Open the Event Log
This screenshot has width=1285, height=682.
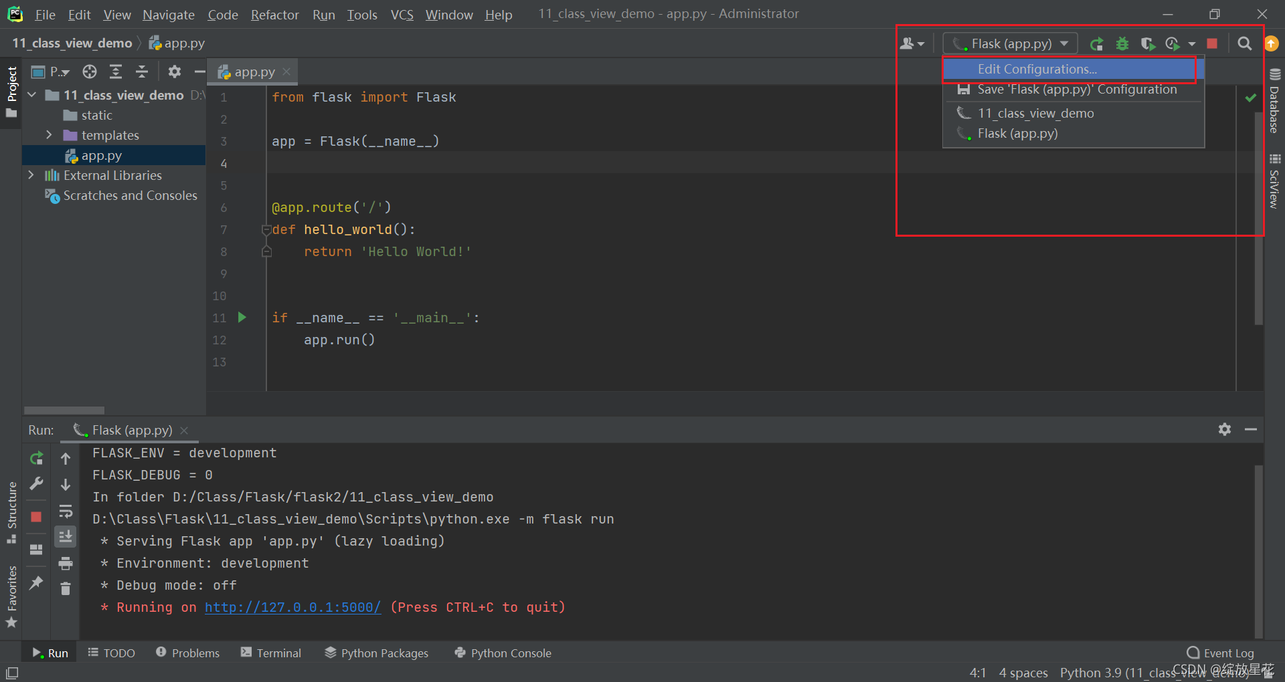point(1220,653)
